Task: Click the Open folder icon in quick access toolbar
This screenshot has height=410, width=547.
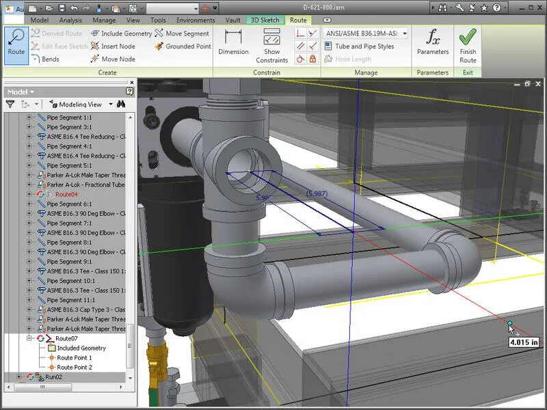Action: point(49,8)
